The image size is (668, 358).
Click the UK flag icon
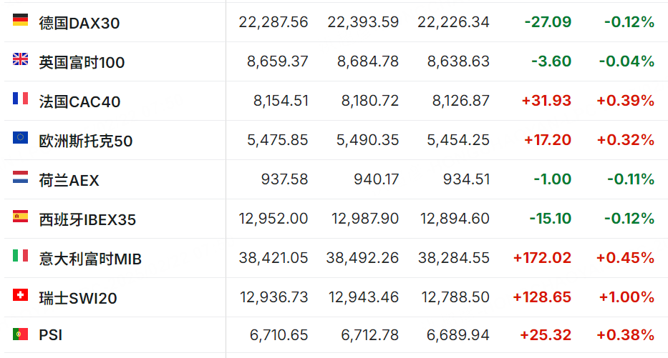(x=20, y=59)
